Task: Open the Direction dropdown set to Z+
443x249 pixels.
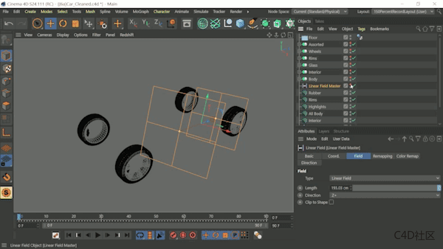Action: [x=384, y=195]
